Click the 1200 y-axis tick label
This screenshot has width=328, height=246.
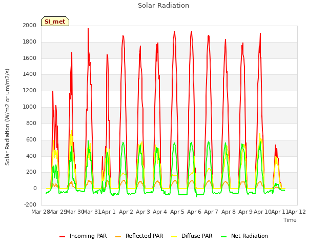30,91
